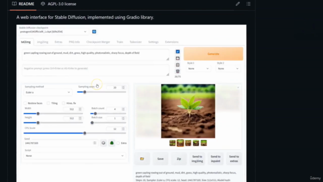
Task: Click the Negative prompt field
Action: coord(95,70)
